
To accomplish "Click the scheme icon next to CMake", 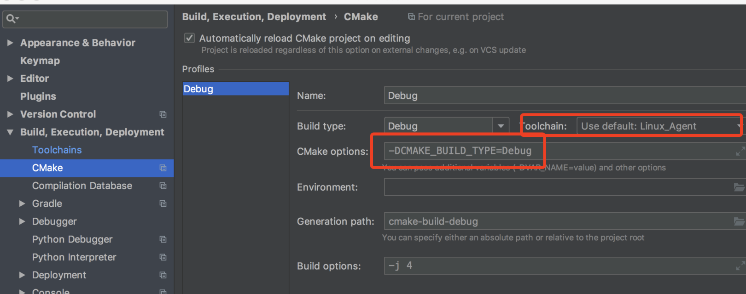I will click(x=163, y=168).
